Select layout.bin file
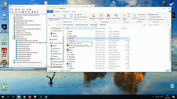This screenshot has height=99, width=177. pyautogui.click(x=72, y=62)
